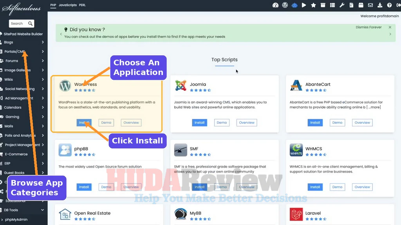The height and width of the screenshot is (225, 401).
Task: Show the next tip with right arrow
Action: pos(390,34)
